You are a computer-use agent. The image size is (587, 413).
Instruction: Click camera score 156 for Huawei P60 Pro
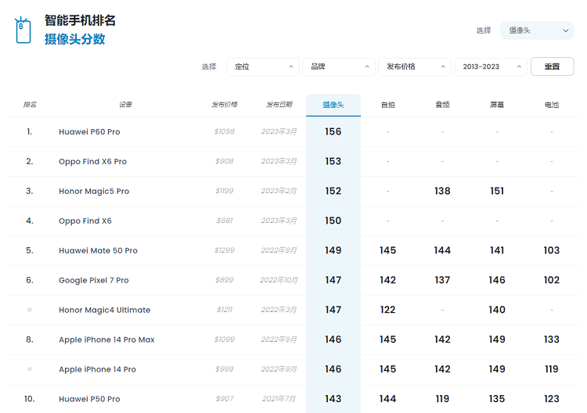333,131
